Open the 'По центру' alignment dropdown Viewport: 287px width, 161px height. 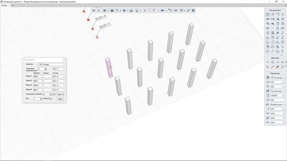coord(278,77)
